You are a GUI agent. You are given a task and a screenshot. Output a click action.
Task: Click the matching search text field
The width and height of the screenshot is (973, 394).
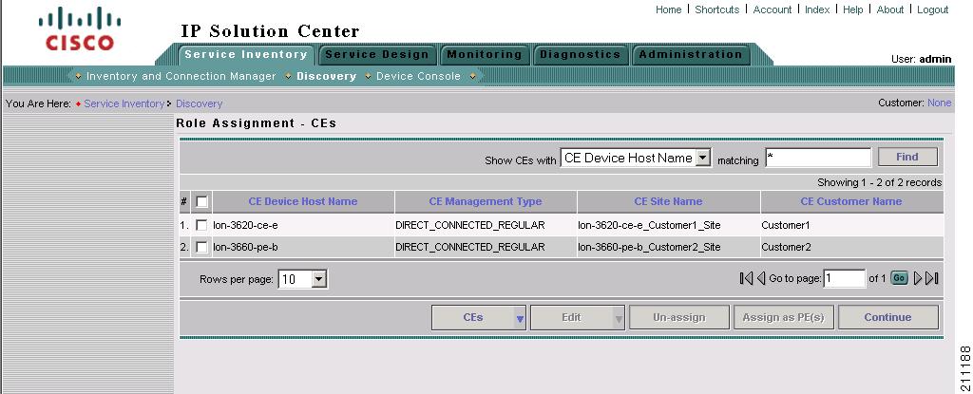(x=818, y=158)
